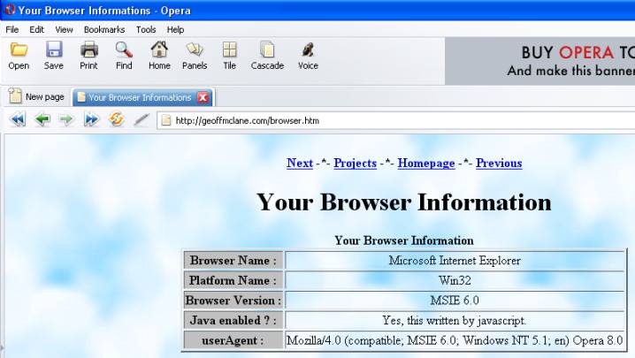Open the Tools menu
This screenshot has height=358, width=635.
point(146,29)
